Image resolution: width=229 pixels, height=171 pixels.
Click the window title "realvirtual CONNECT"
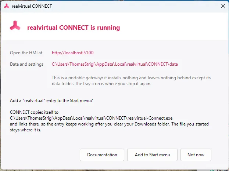coord(32,6)
